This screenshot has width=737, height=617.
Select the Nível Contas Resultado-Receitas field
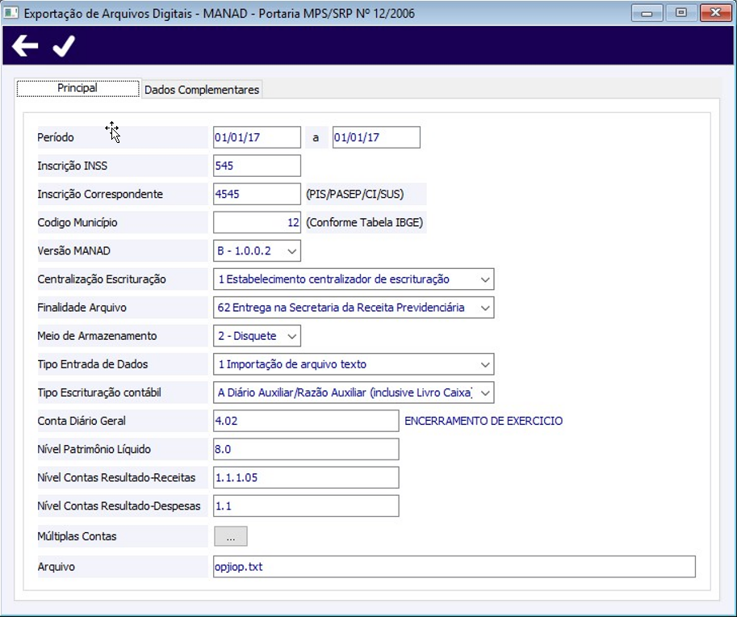pos(306,477)
